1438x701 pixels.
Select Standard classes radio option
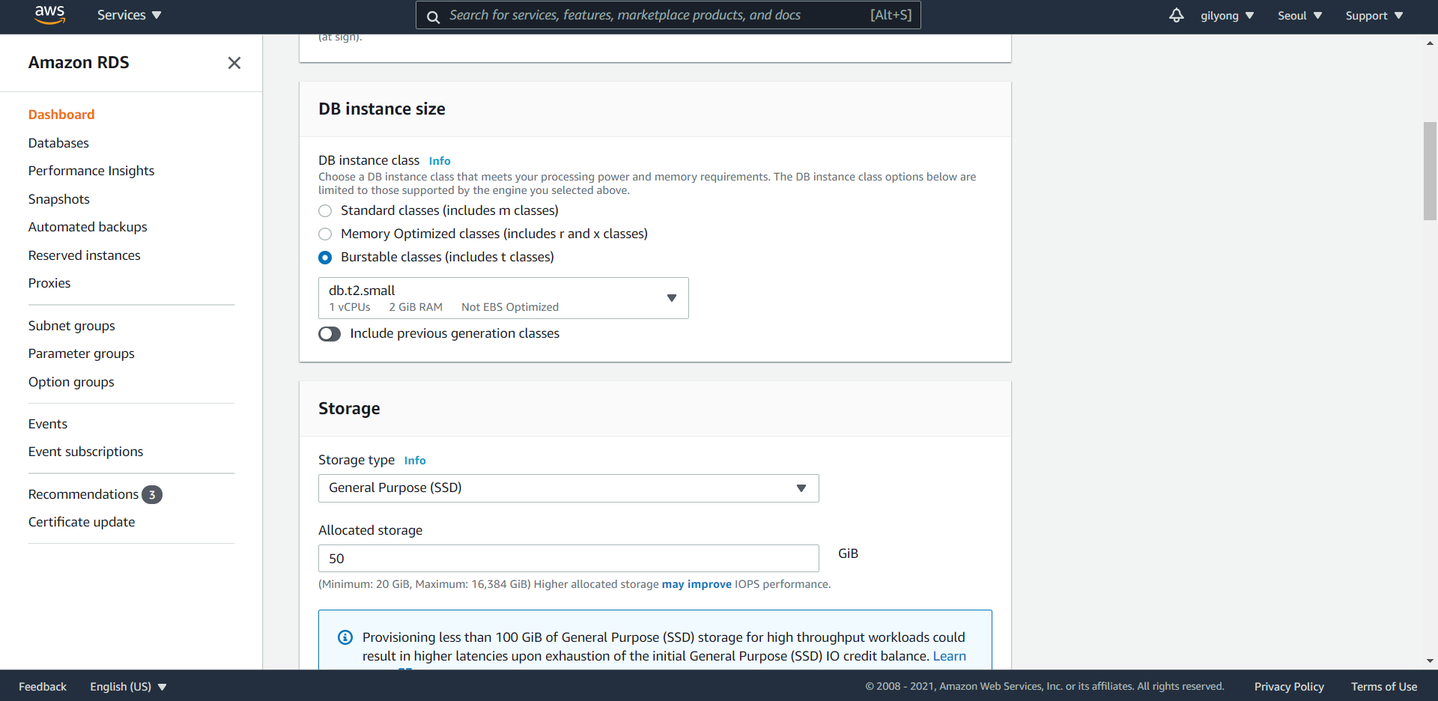pos(325,211)
